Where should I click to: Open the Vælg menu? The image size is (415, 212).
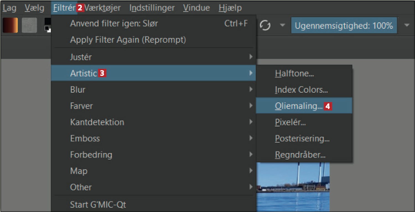[x=34, y=8]
